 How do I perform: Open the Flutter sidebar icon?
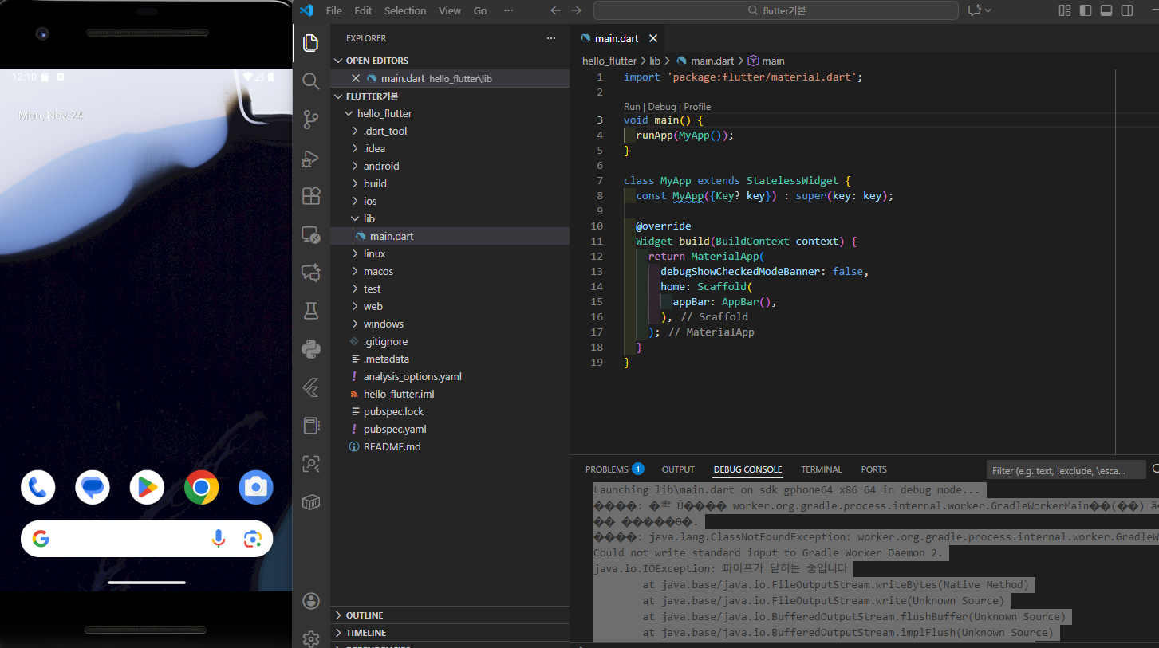click(x=311, y=388)
